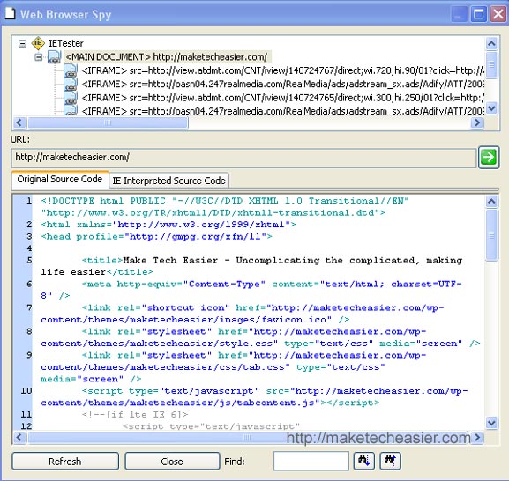Click source code vertical scrollbar thumb

(x=491, y=235)
